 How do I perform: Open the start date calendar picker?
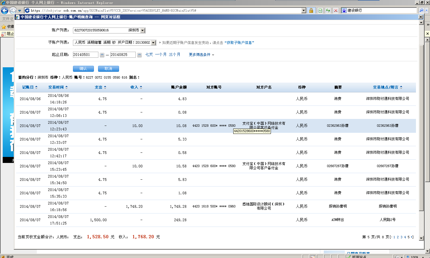pyautogui.click(x=102, y=55)
